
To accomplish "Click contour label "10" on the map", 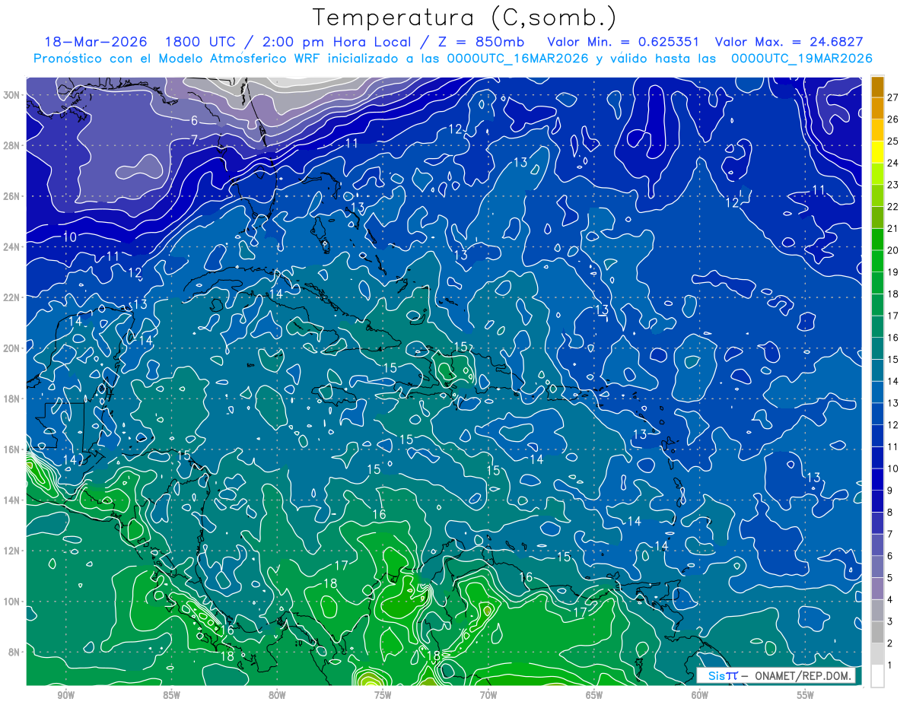I will (69, 237).
